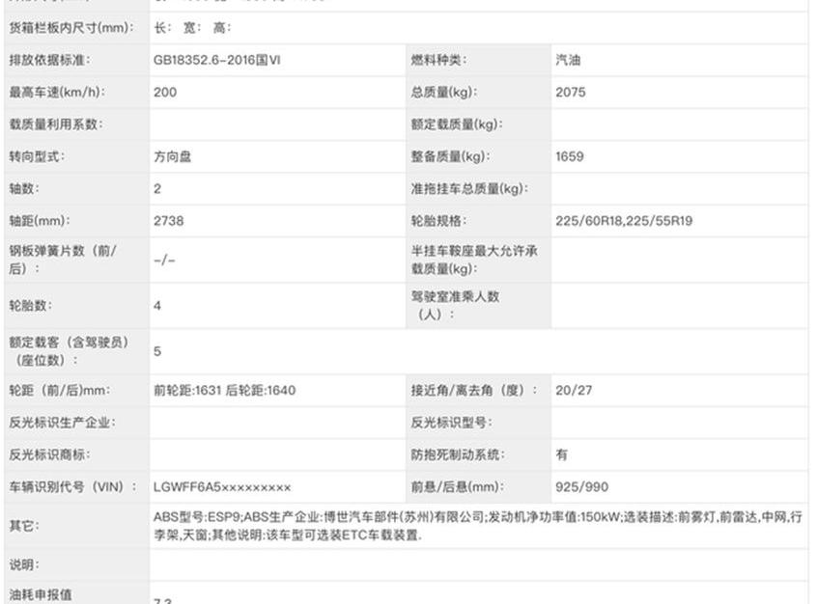Click the 反光标识型号 label
This screenshot has width=817, height=604.
[x=451, y=423]
